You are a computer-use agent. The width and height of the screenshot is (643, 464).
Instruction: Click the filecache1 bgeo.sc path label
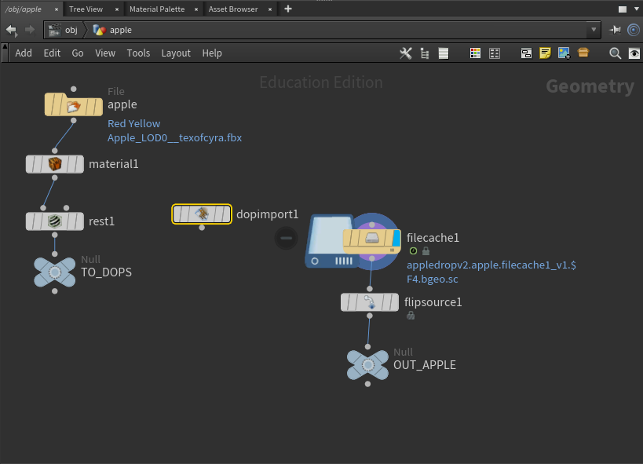click(491, 272)
